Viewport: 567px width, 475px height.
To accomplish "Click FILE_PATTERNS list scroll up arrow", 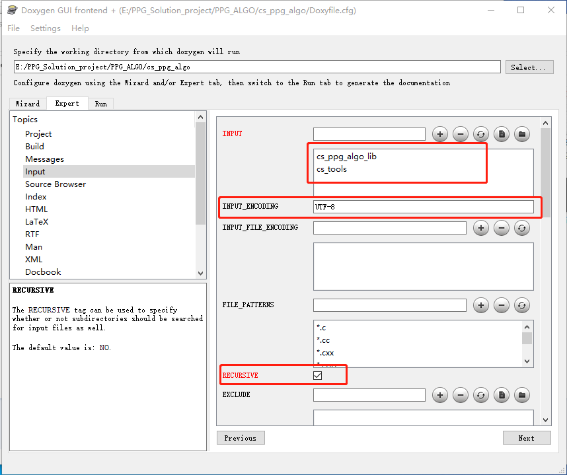I will tap(527, 327).
